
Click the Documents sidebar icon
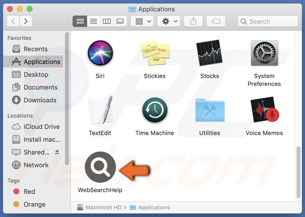pyautogui.click(x=16, y=87)
